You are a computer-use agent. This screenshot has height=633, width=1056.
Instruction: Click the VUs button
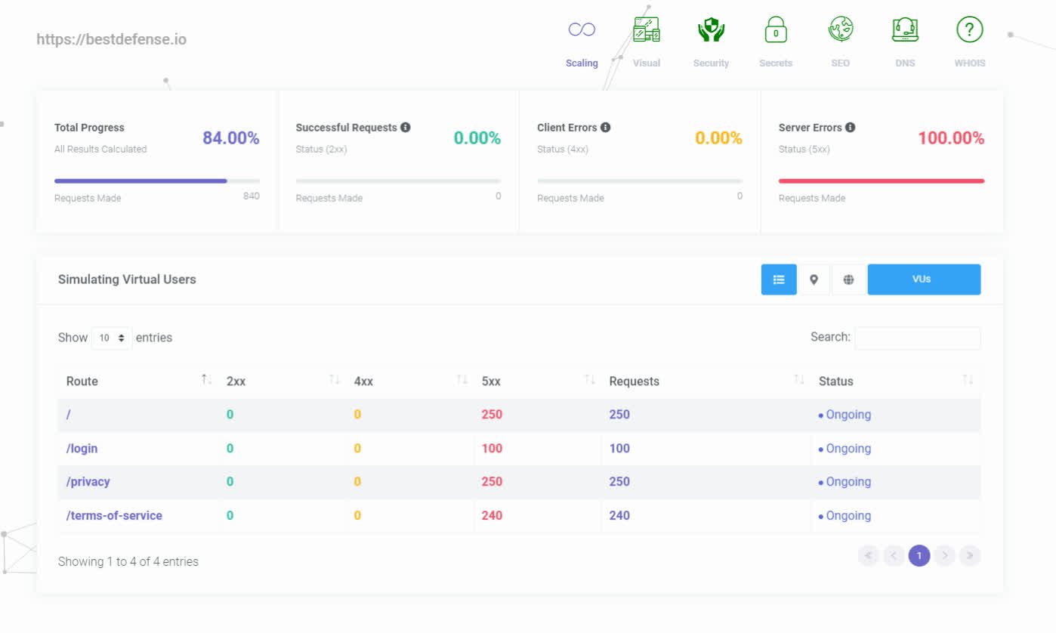(923, 279)
